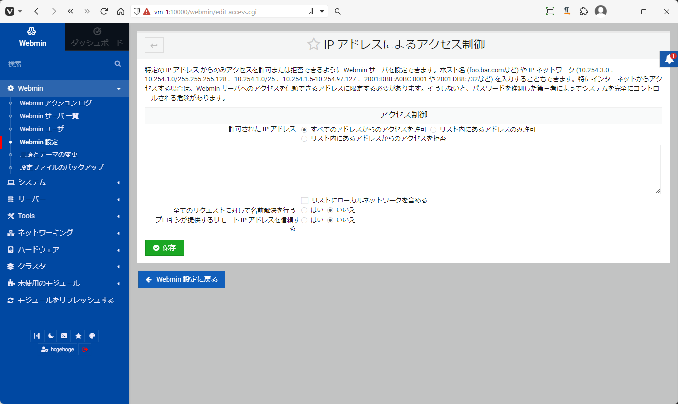Expand the ネットワーキング category
The width and height of the screenshot is (678, 404).
pyautogui.click(x=64, y=233)
